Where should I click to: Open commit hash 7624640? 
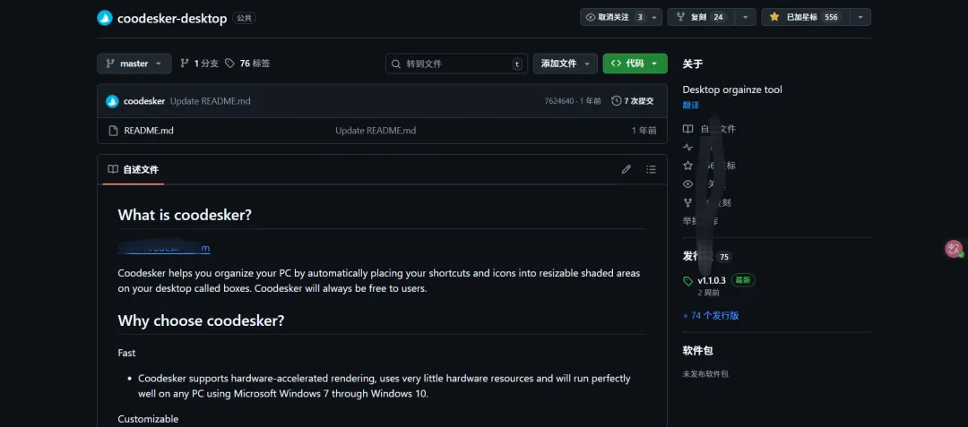(559, 101)
